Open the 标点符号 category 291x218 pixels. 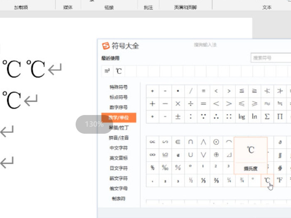tap(118, 97)
